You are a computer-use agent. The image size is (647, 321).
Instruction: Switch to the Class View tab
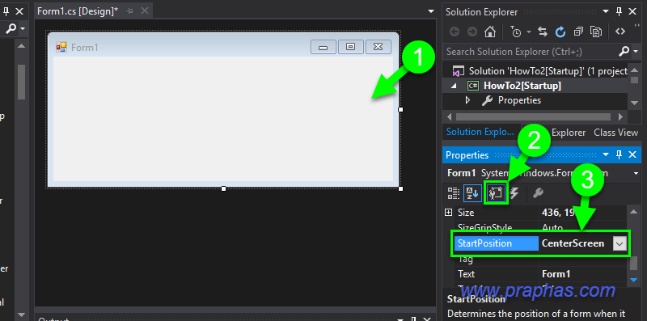point(615,133)
